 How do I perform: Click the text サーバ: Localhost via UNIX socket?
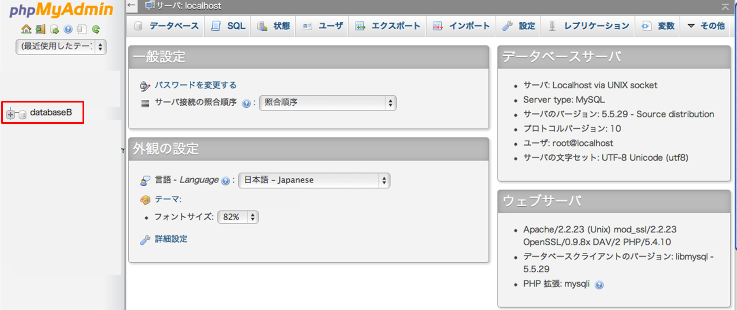[590, 85]
